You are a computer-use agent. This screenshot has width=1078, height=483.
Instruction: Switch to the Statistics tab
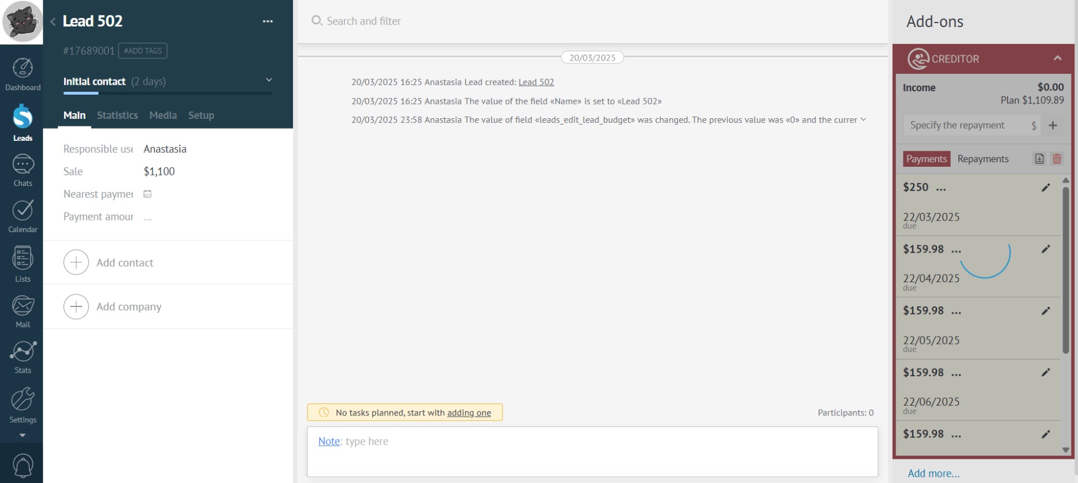117,115
